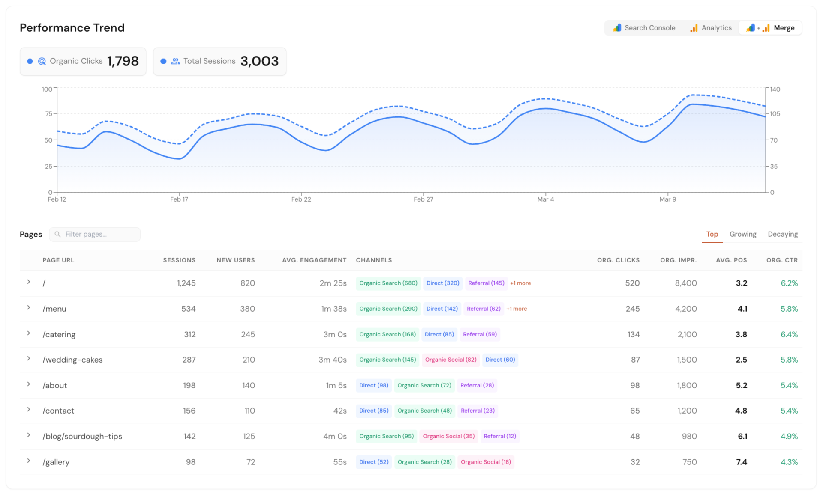Screen dimensions: 823x494
Task: Toggle the Total Sessions metric card
Action: coord(219,61)
